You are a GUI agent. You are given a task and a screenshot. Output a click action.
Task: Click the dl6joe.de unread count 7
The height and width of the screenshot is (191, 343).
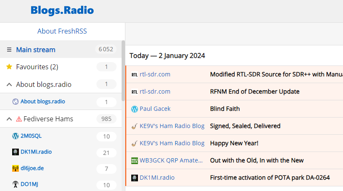107,169
